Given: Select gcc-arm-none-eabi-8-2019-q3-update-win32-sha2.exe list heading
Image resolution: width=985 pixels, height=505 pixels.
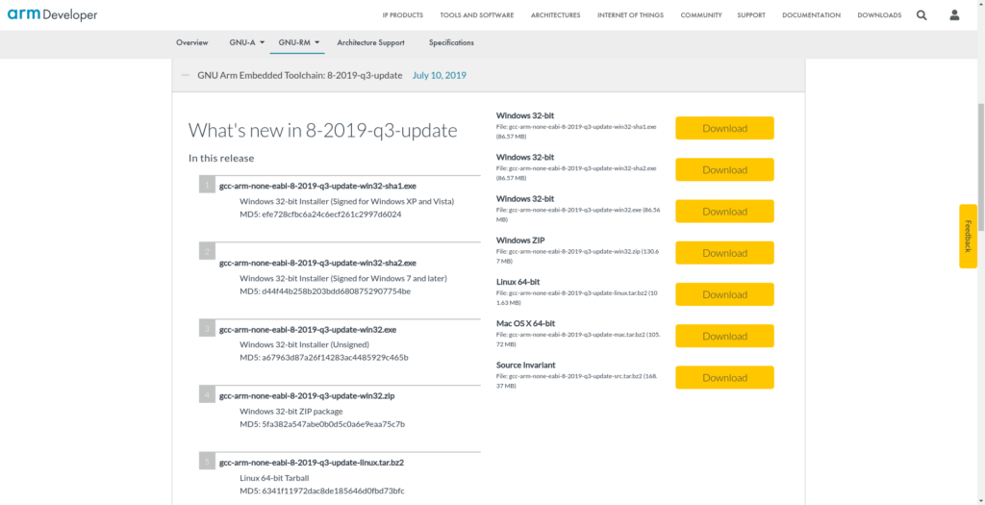Looking at the screenshot, I should (317, 263).
